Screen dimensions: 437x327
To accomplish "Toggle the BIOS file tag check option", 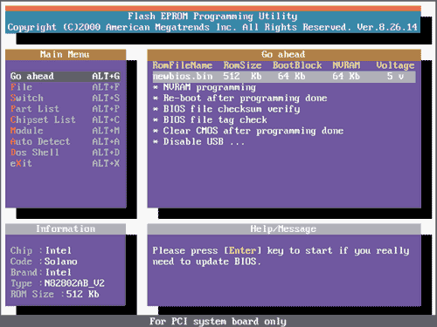I will click(210, 119).
